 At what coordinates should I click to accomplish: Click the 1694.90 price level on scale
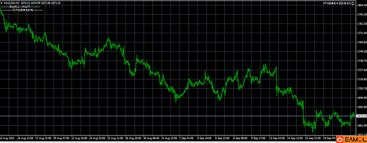click(x=361, y=98)
